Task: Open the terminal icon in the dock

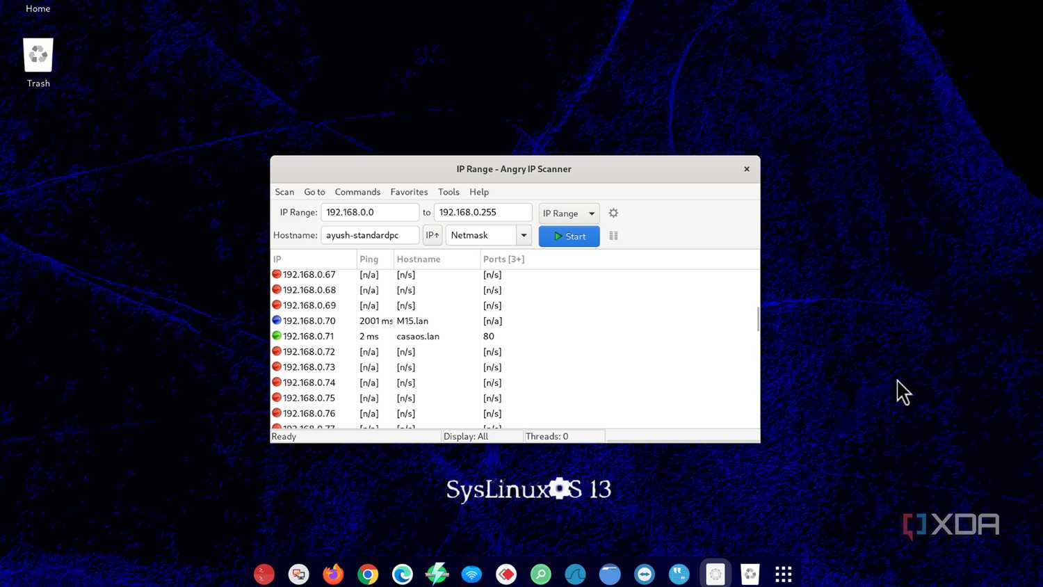Action: 264,574
